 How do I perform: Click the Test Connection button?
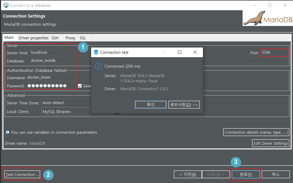(x=22, y=175)
